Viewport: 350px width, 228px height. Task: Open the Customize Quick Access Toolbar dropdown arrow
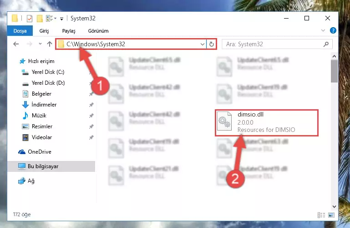click(x=61, y=19)
